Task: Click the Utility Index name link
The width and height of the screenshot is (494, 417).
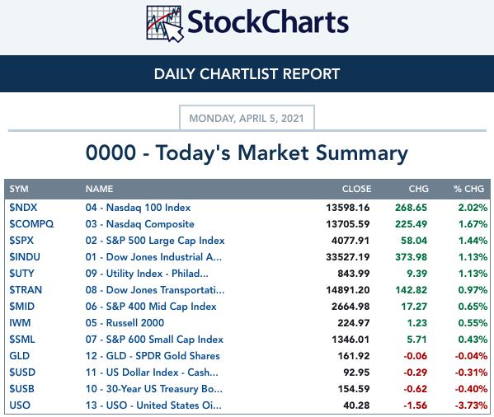Action: pyautogui.click(x=147, y=274)
